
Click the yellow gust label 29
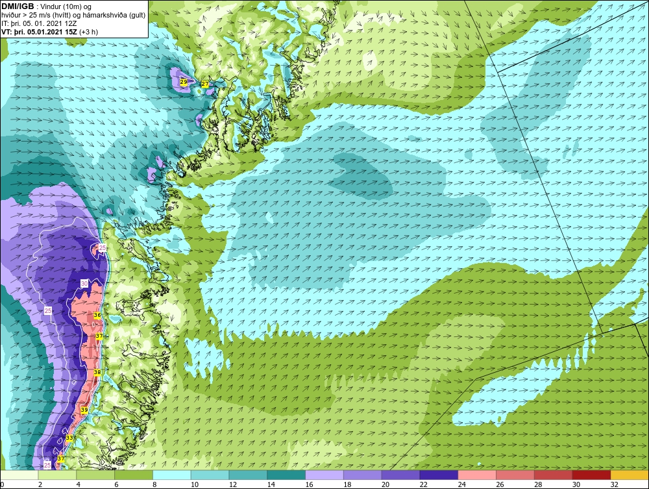coord(184,82)
